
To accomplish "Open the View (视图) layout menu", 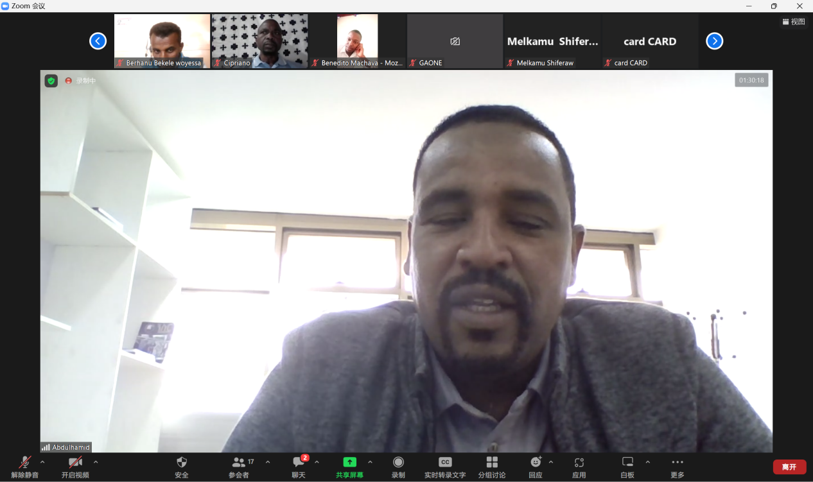I will coord(794,22).
